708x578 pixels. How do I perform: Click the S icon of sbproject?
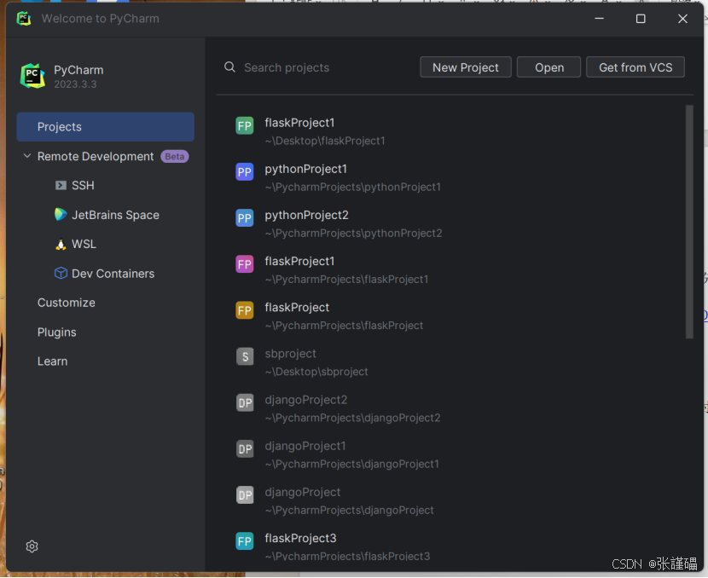(245, 357)
